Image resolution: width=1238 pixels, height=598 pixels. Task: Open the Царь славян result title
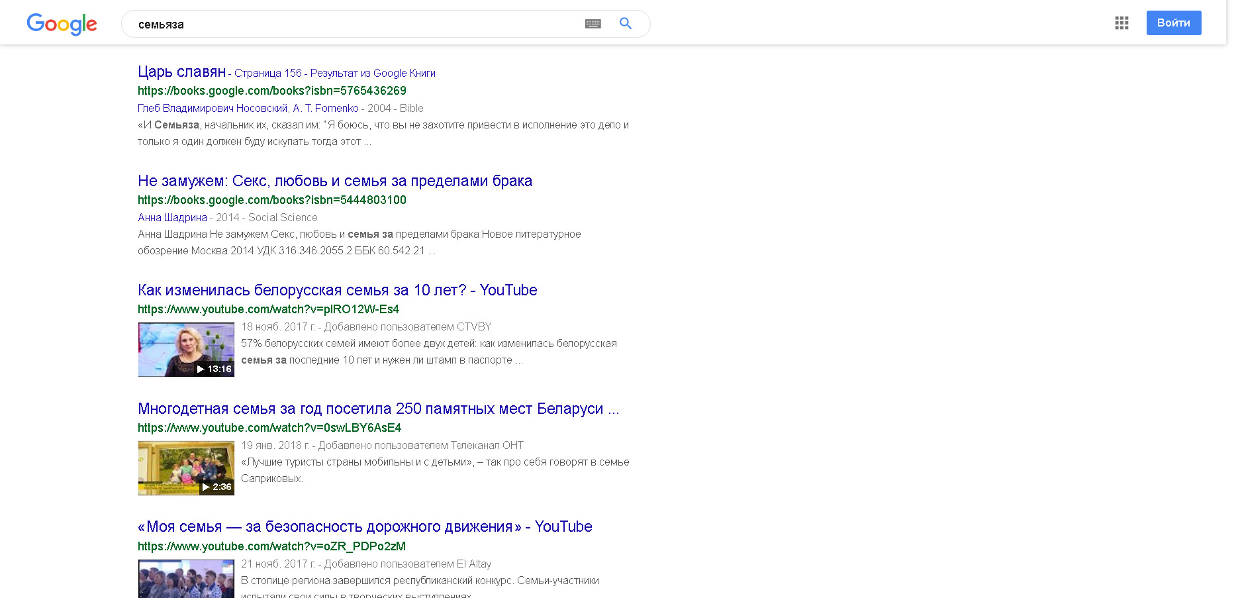pos(182,72)
